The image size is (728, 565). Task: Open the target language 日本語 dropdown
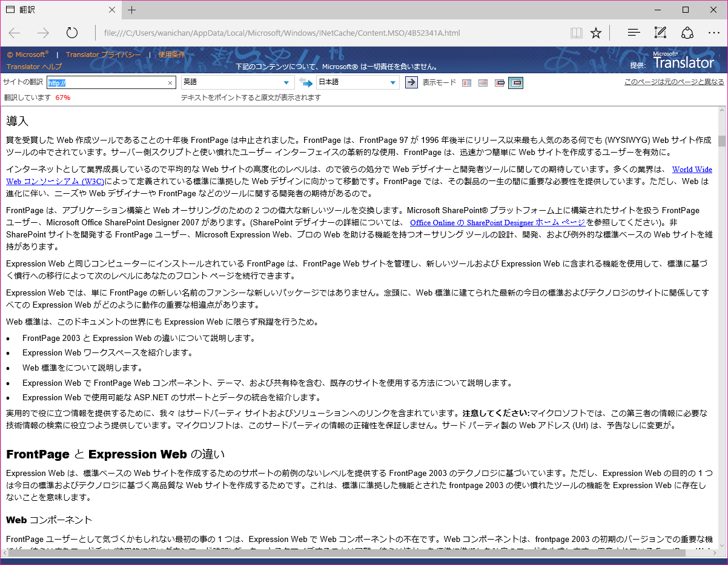pos(358,82)
